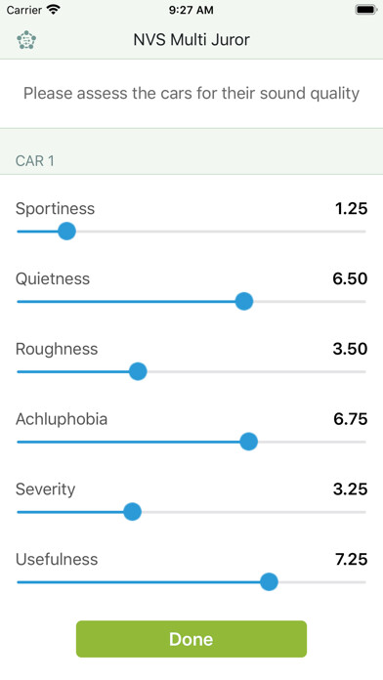Tap the Sportiness value 1.25

click(352, 209)
